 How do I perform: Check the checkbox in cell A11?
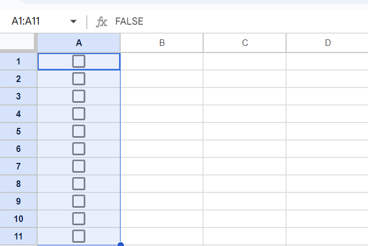coord(79,236)
